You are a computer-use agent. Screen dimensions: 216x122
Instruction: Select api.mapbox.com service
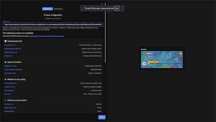[x=10, y=73]
